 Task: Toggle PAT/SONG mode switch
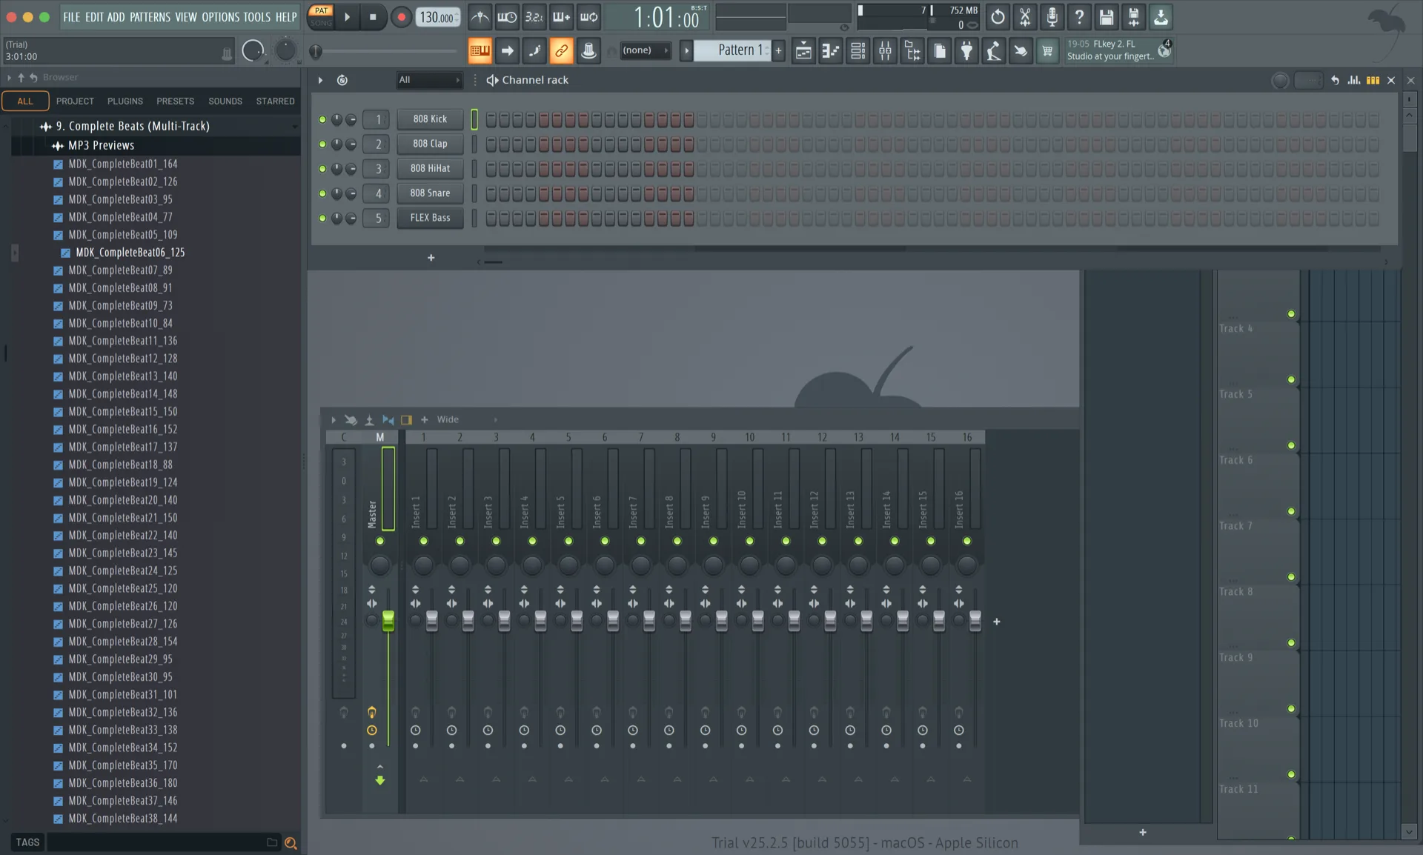(x=321, y=16)
